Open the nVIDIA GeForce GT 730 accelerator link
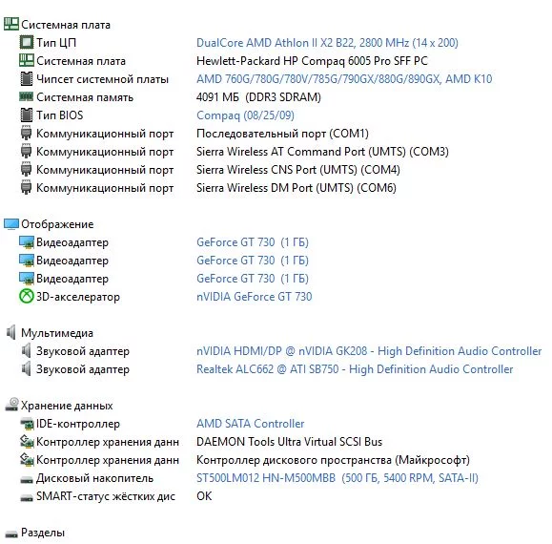Viewport: 552px width, 544px height. [255, 296]
